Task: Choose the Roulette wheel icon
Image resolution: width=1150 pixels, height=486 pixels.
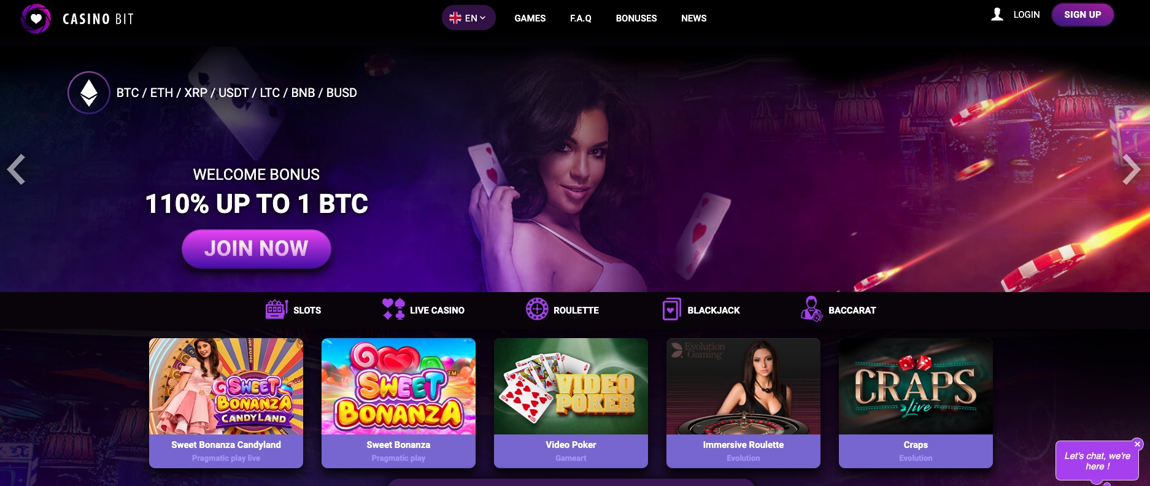Action: pos(537,309)
